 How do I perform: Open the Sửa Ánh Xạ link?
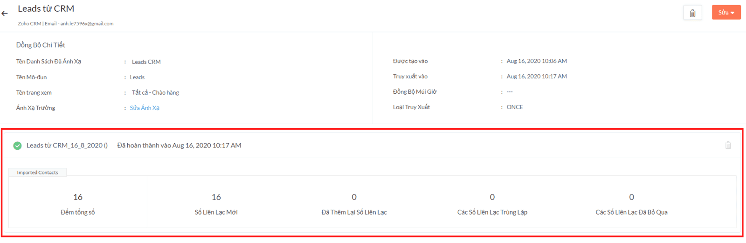point(145,108)
